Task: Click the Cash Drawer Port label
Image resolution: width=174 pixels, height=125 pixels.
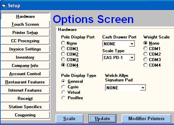Action: pyautogui.click(x=119, y=37)
